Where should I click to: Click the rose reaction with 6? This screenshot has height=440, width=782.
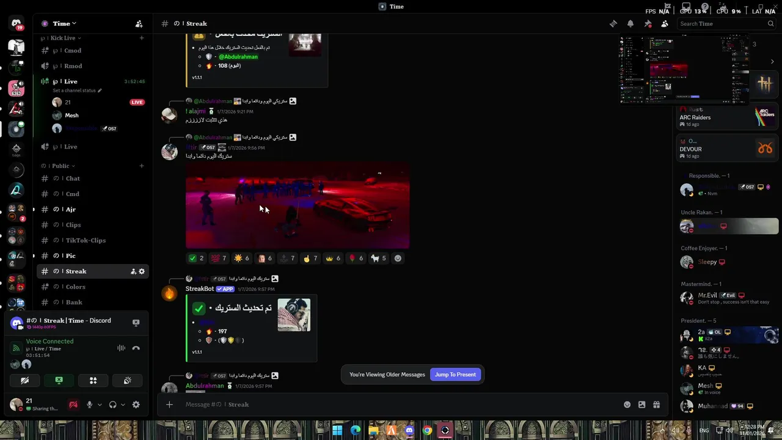(356, 258)
